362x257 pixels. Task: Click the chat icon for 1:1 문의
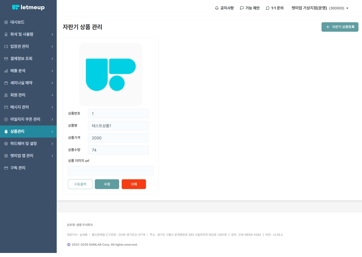point(268,8)
